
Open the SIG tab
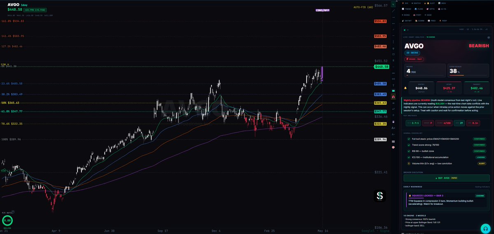pos(405,3)
